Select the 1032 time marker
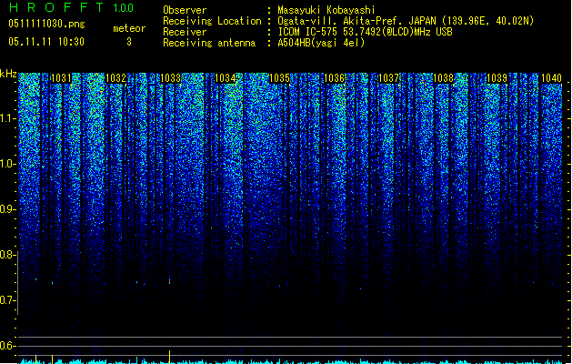 coord(115,77)
